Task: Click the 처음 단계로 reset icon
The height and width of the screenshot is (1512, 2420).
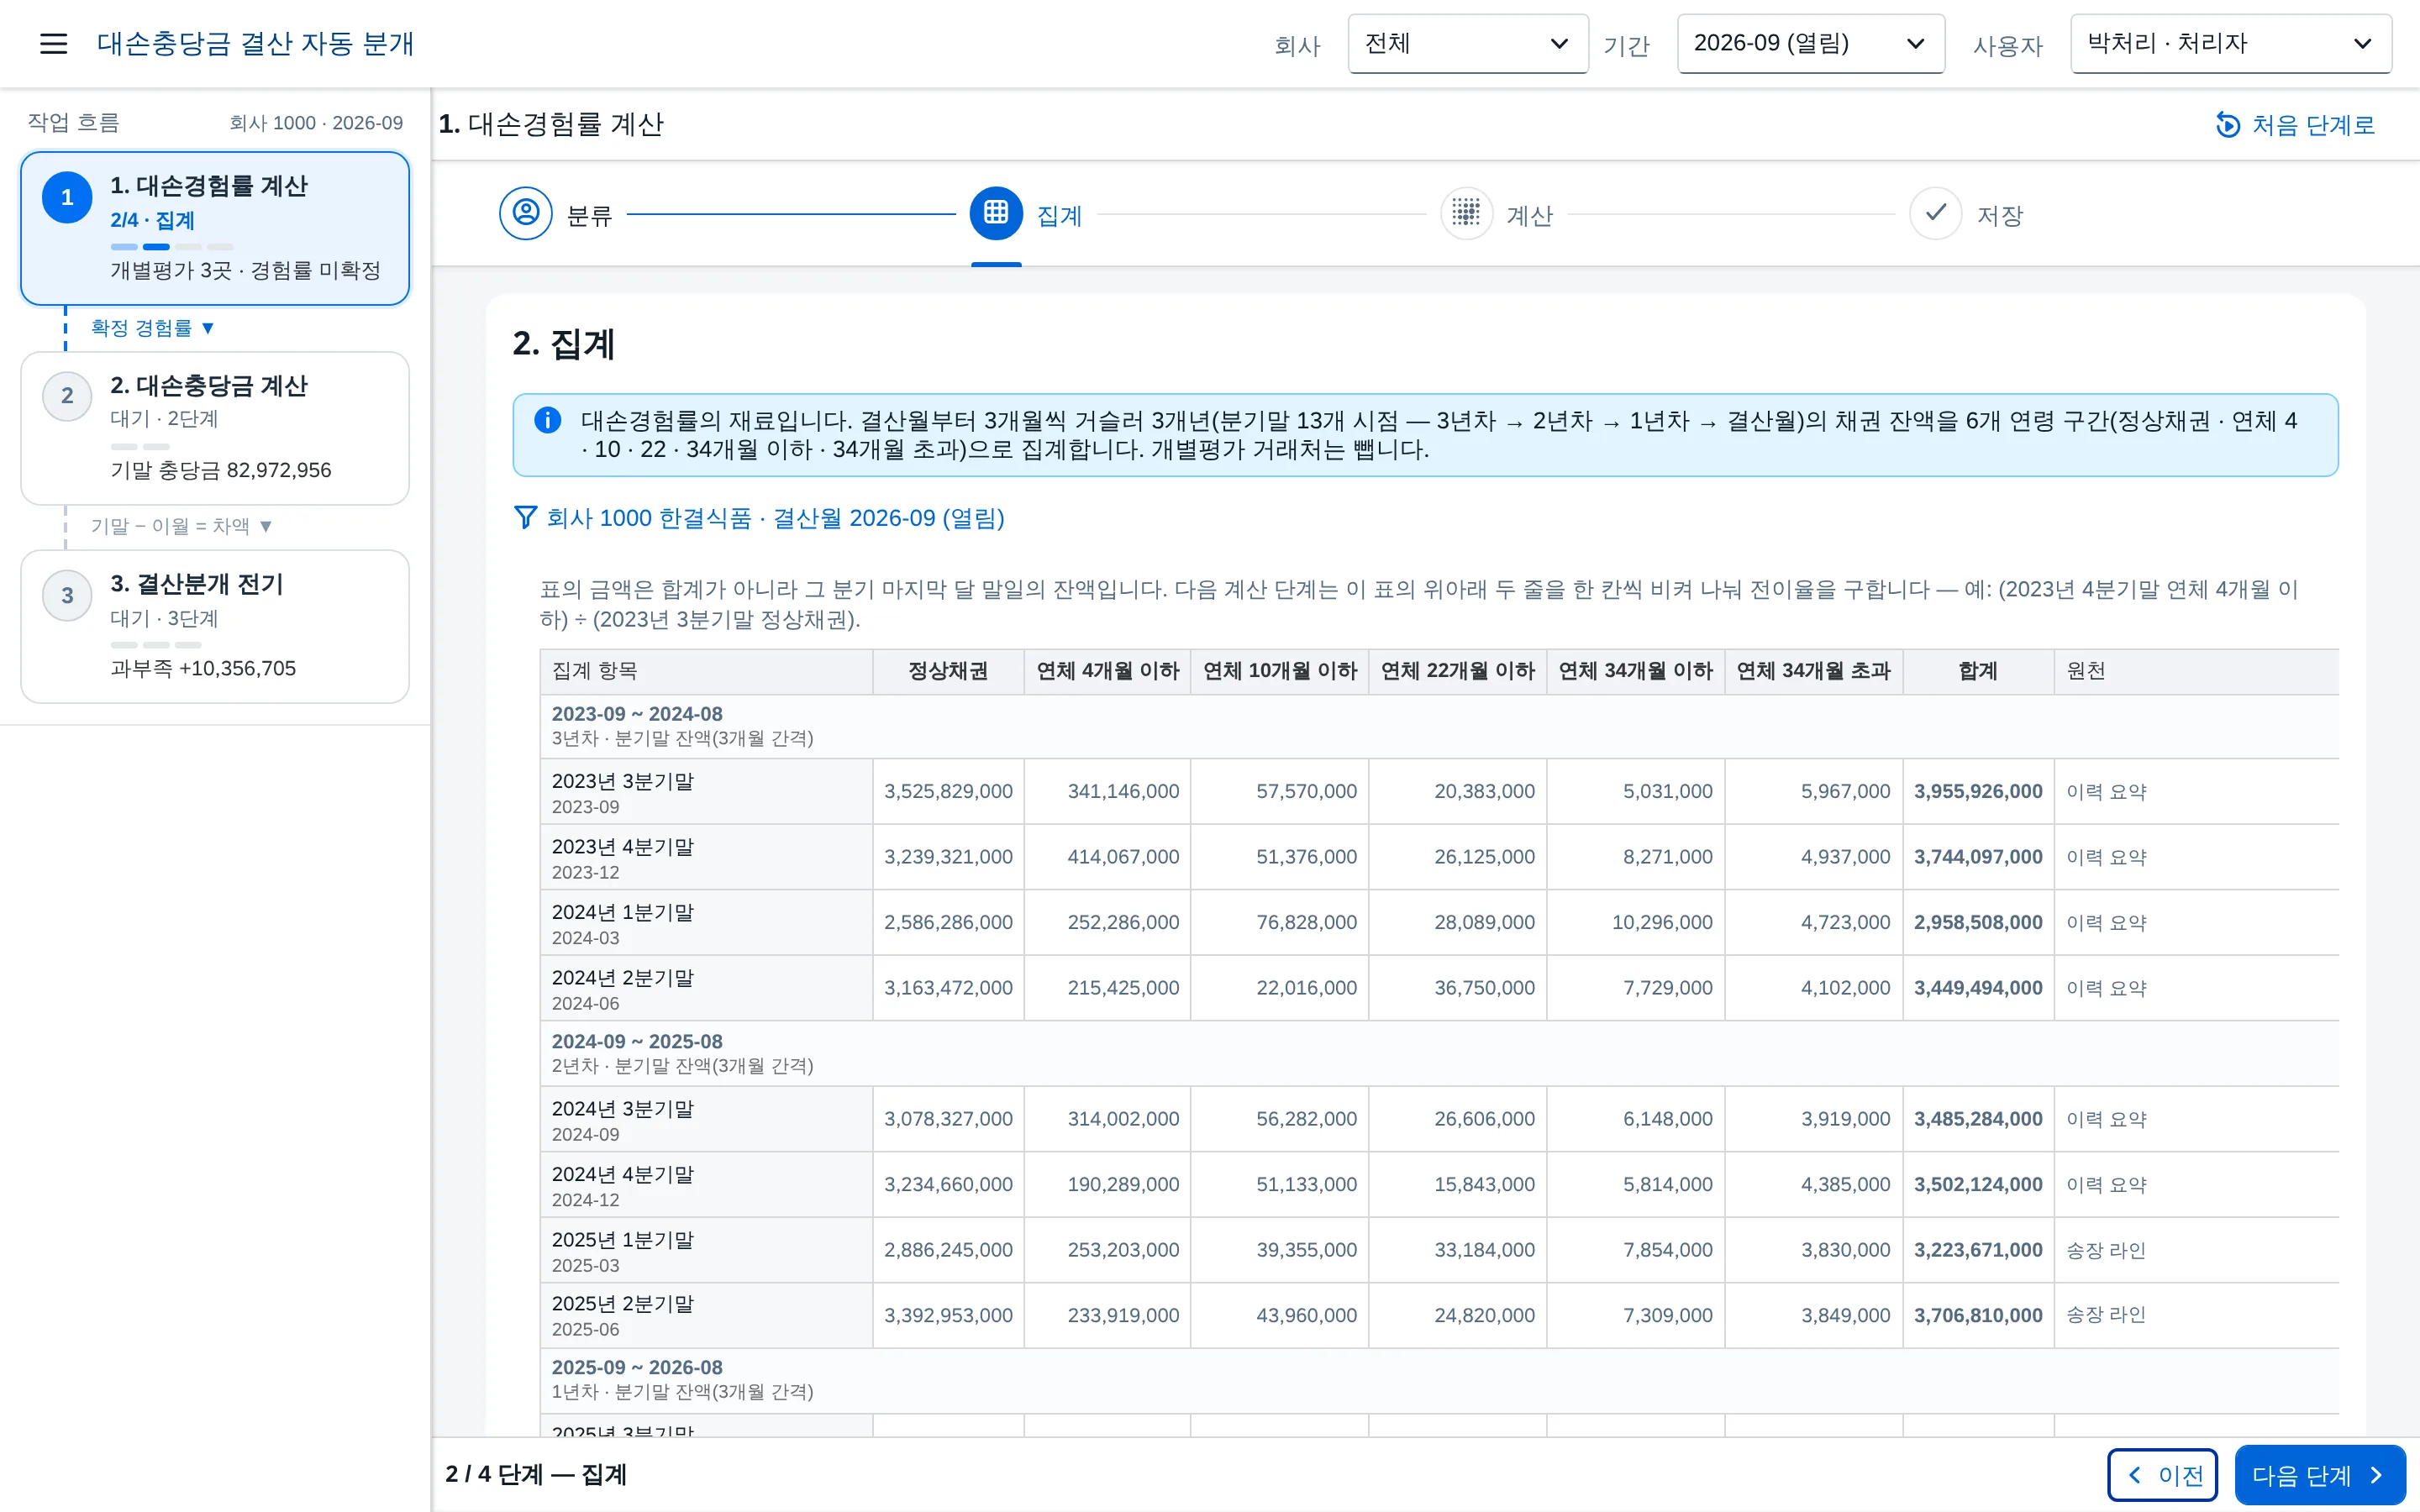Action: (x=2228, y=125)
